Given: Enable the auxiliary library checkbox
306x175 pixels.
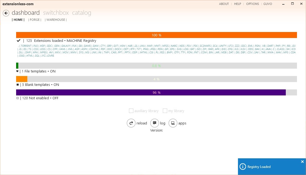Looking at the screenshot, I should click(131, 111).
